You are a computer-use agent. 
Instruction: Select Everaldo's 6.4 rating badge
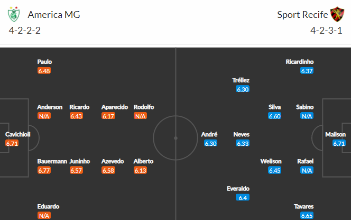[243, 197]
